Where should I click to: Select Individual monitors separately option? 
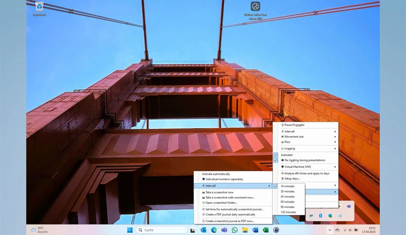[x=233, y=179]
